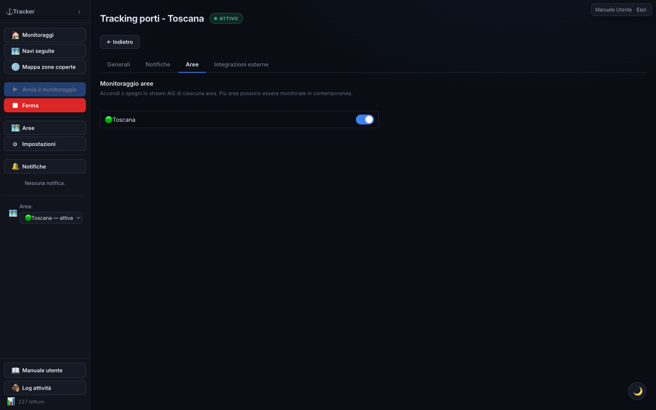Open the Integrazioni esterne tab
The width and height of the screenshot is (656, 410).
click(241, 64)
